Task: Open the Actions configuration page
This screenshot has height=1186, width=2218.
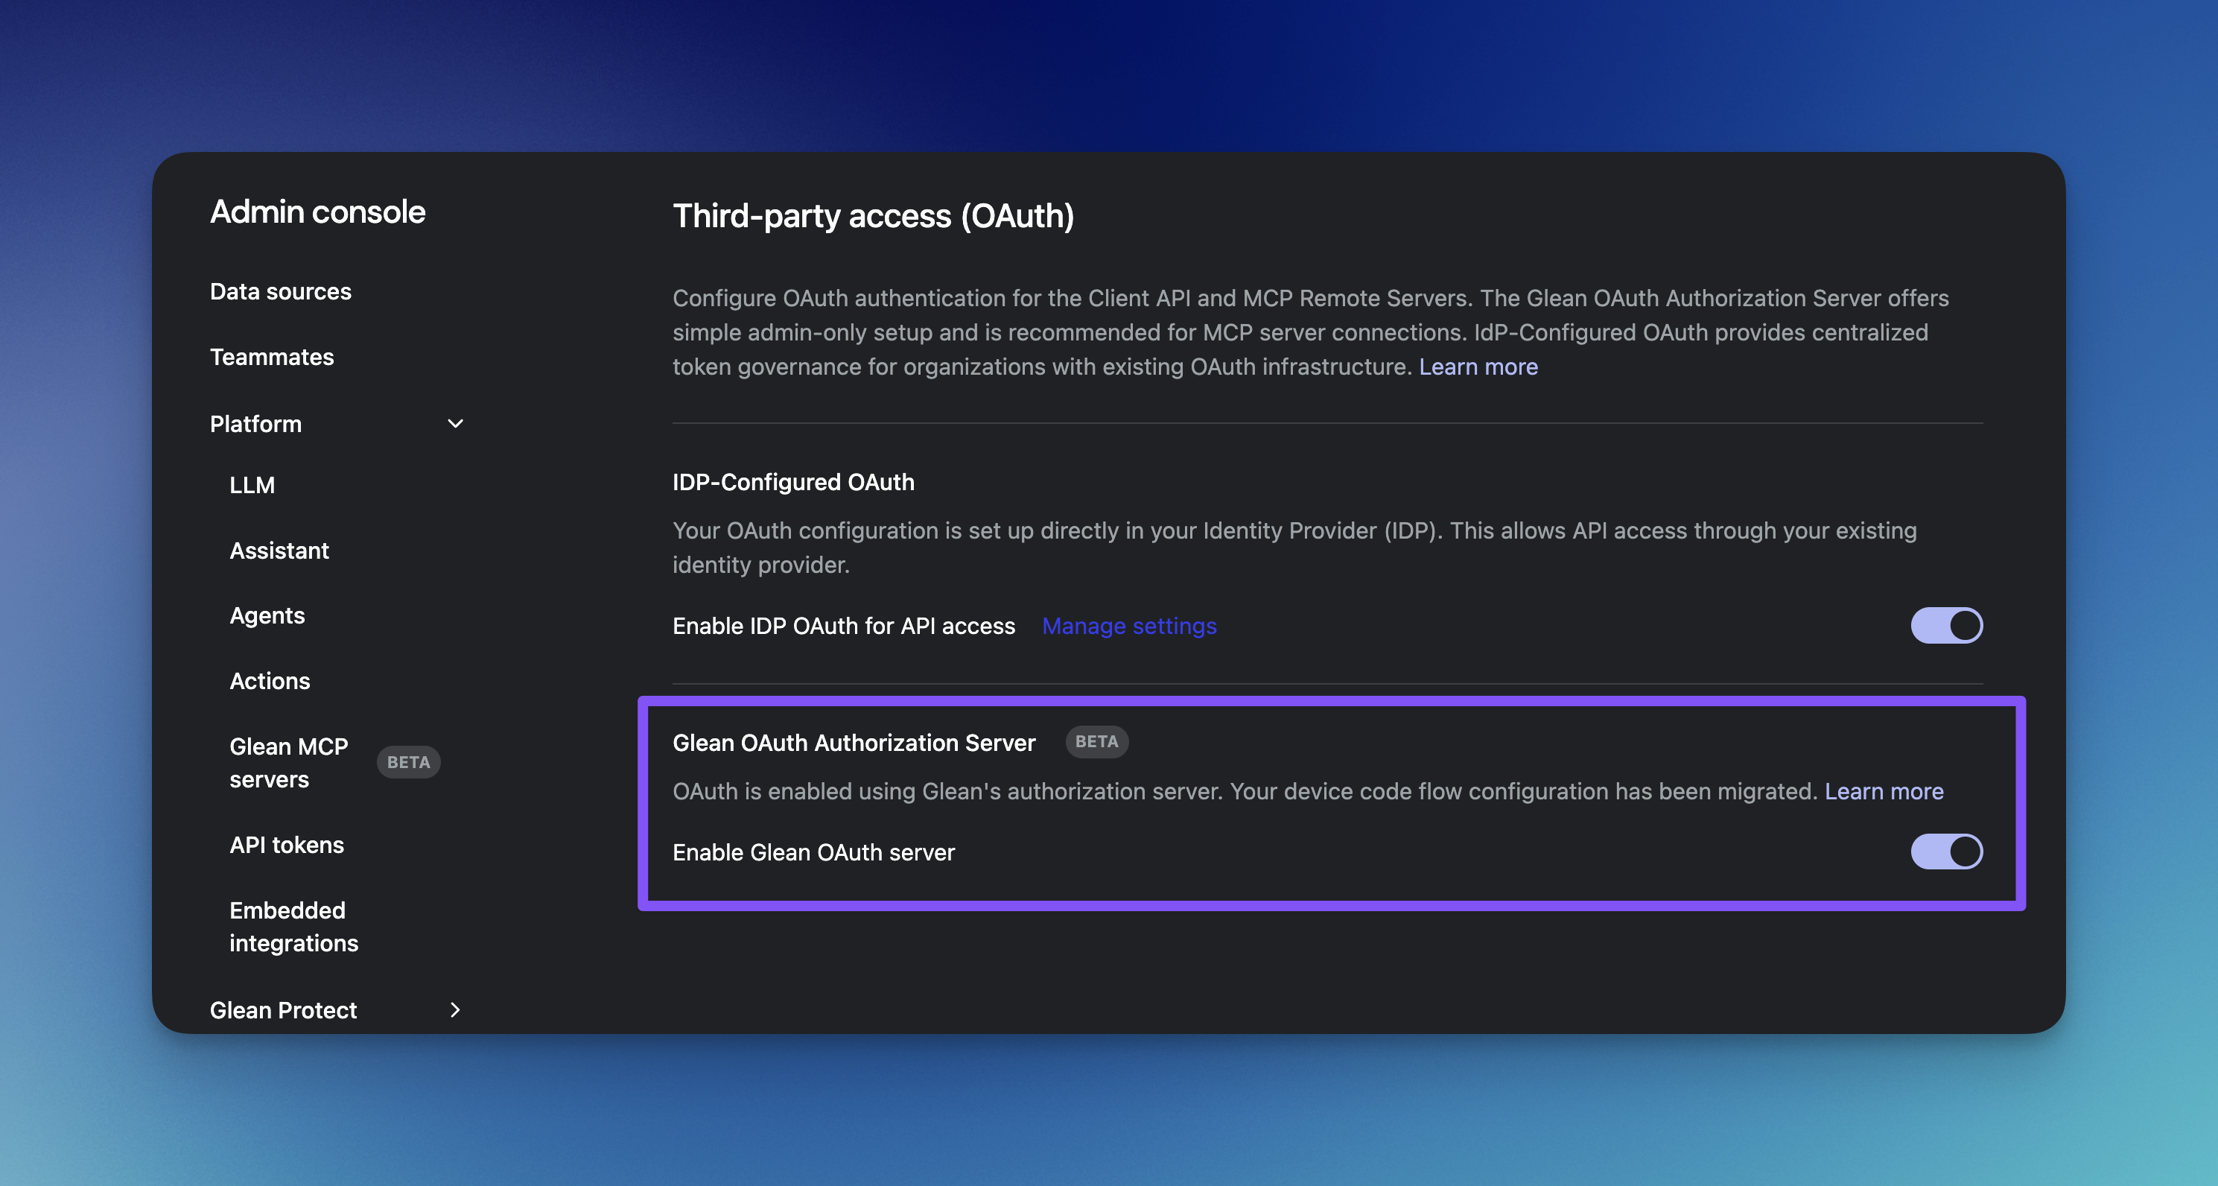Action: pos(270,680)
